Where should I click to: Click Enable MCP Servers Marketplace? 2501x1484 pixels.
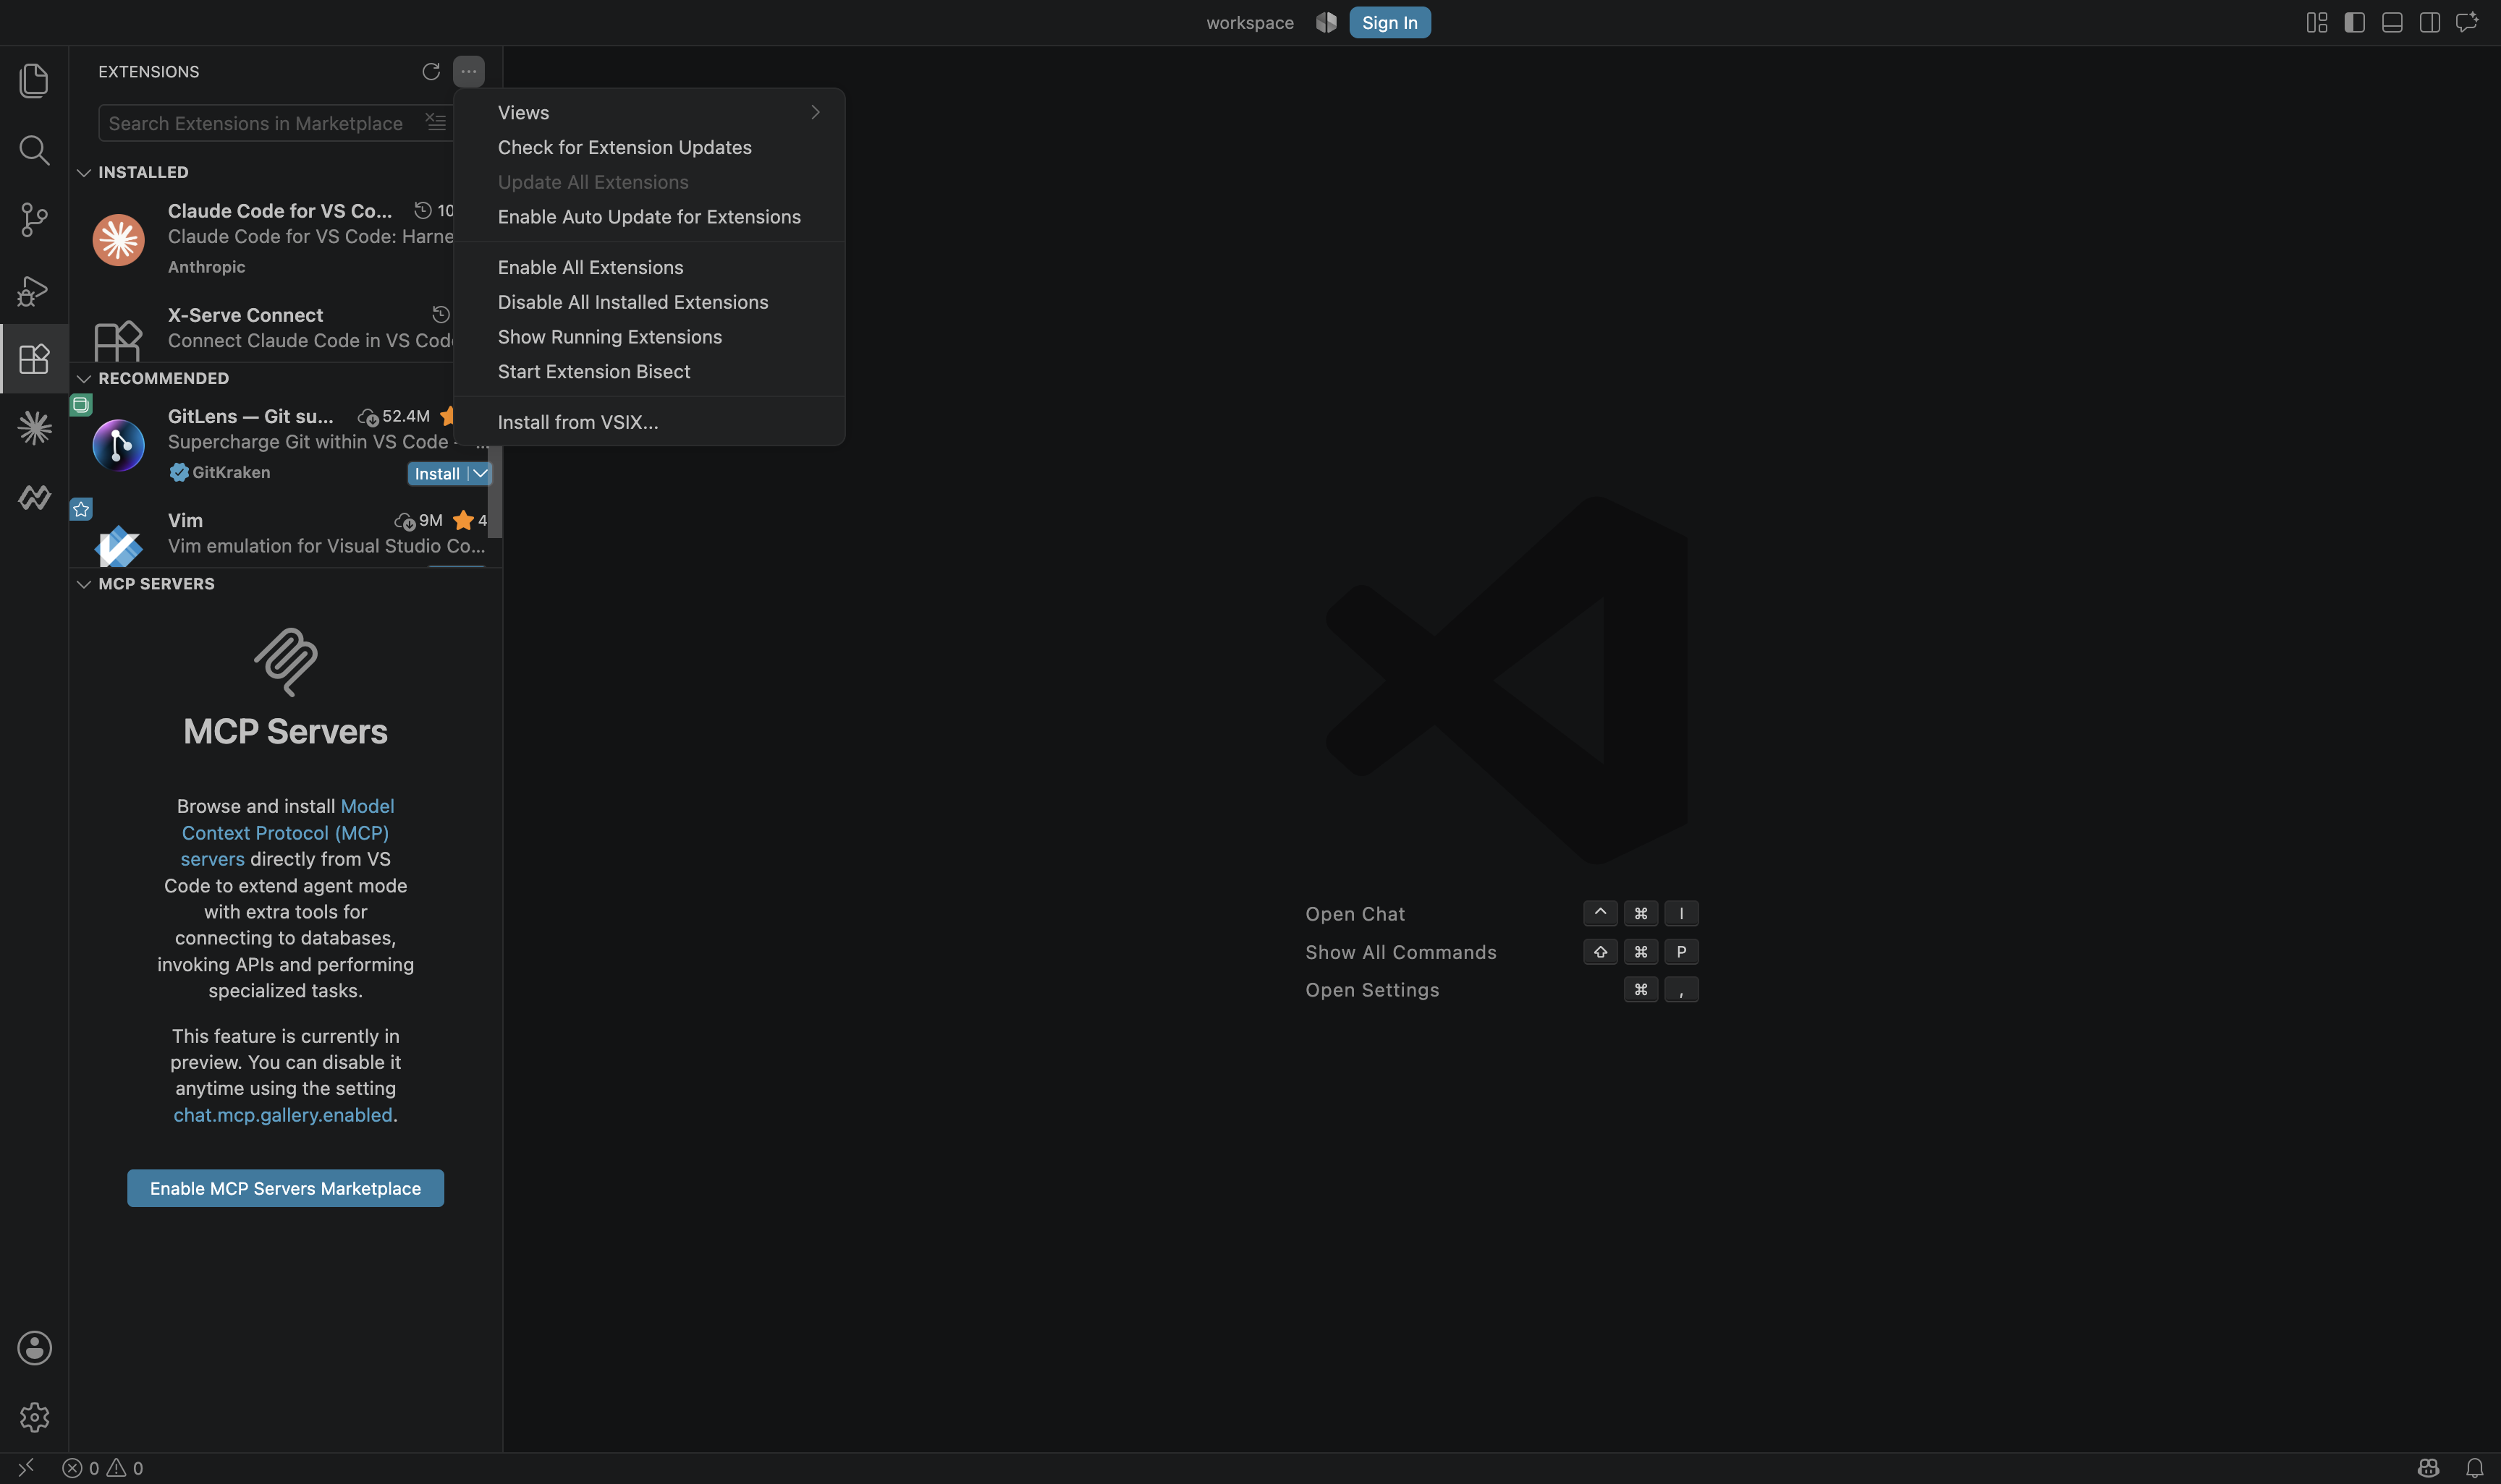click(x=285, y=1188)
